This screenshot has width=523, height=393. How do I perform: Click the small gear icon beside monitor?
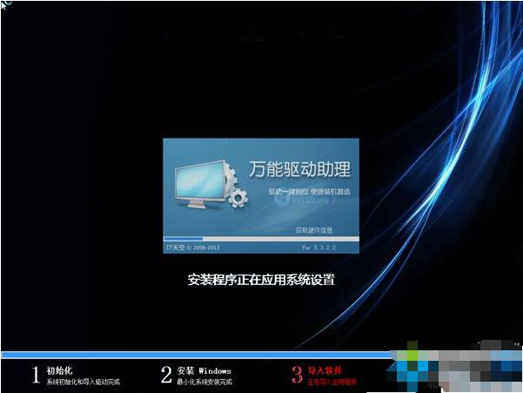(238, 198)
